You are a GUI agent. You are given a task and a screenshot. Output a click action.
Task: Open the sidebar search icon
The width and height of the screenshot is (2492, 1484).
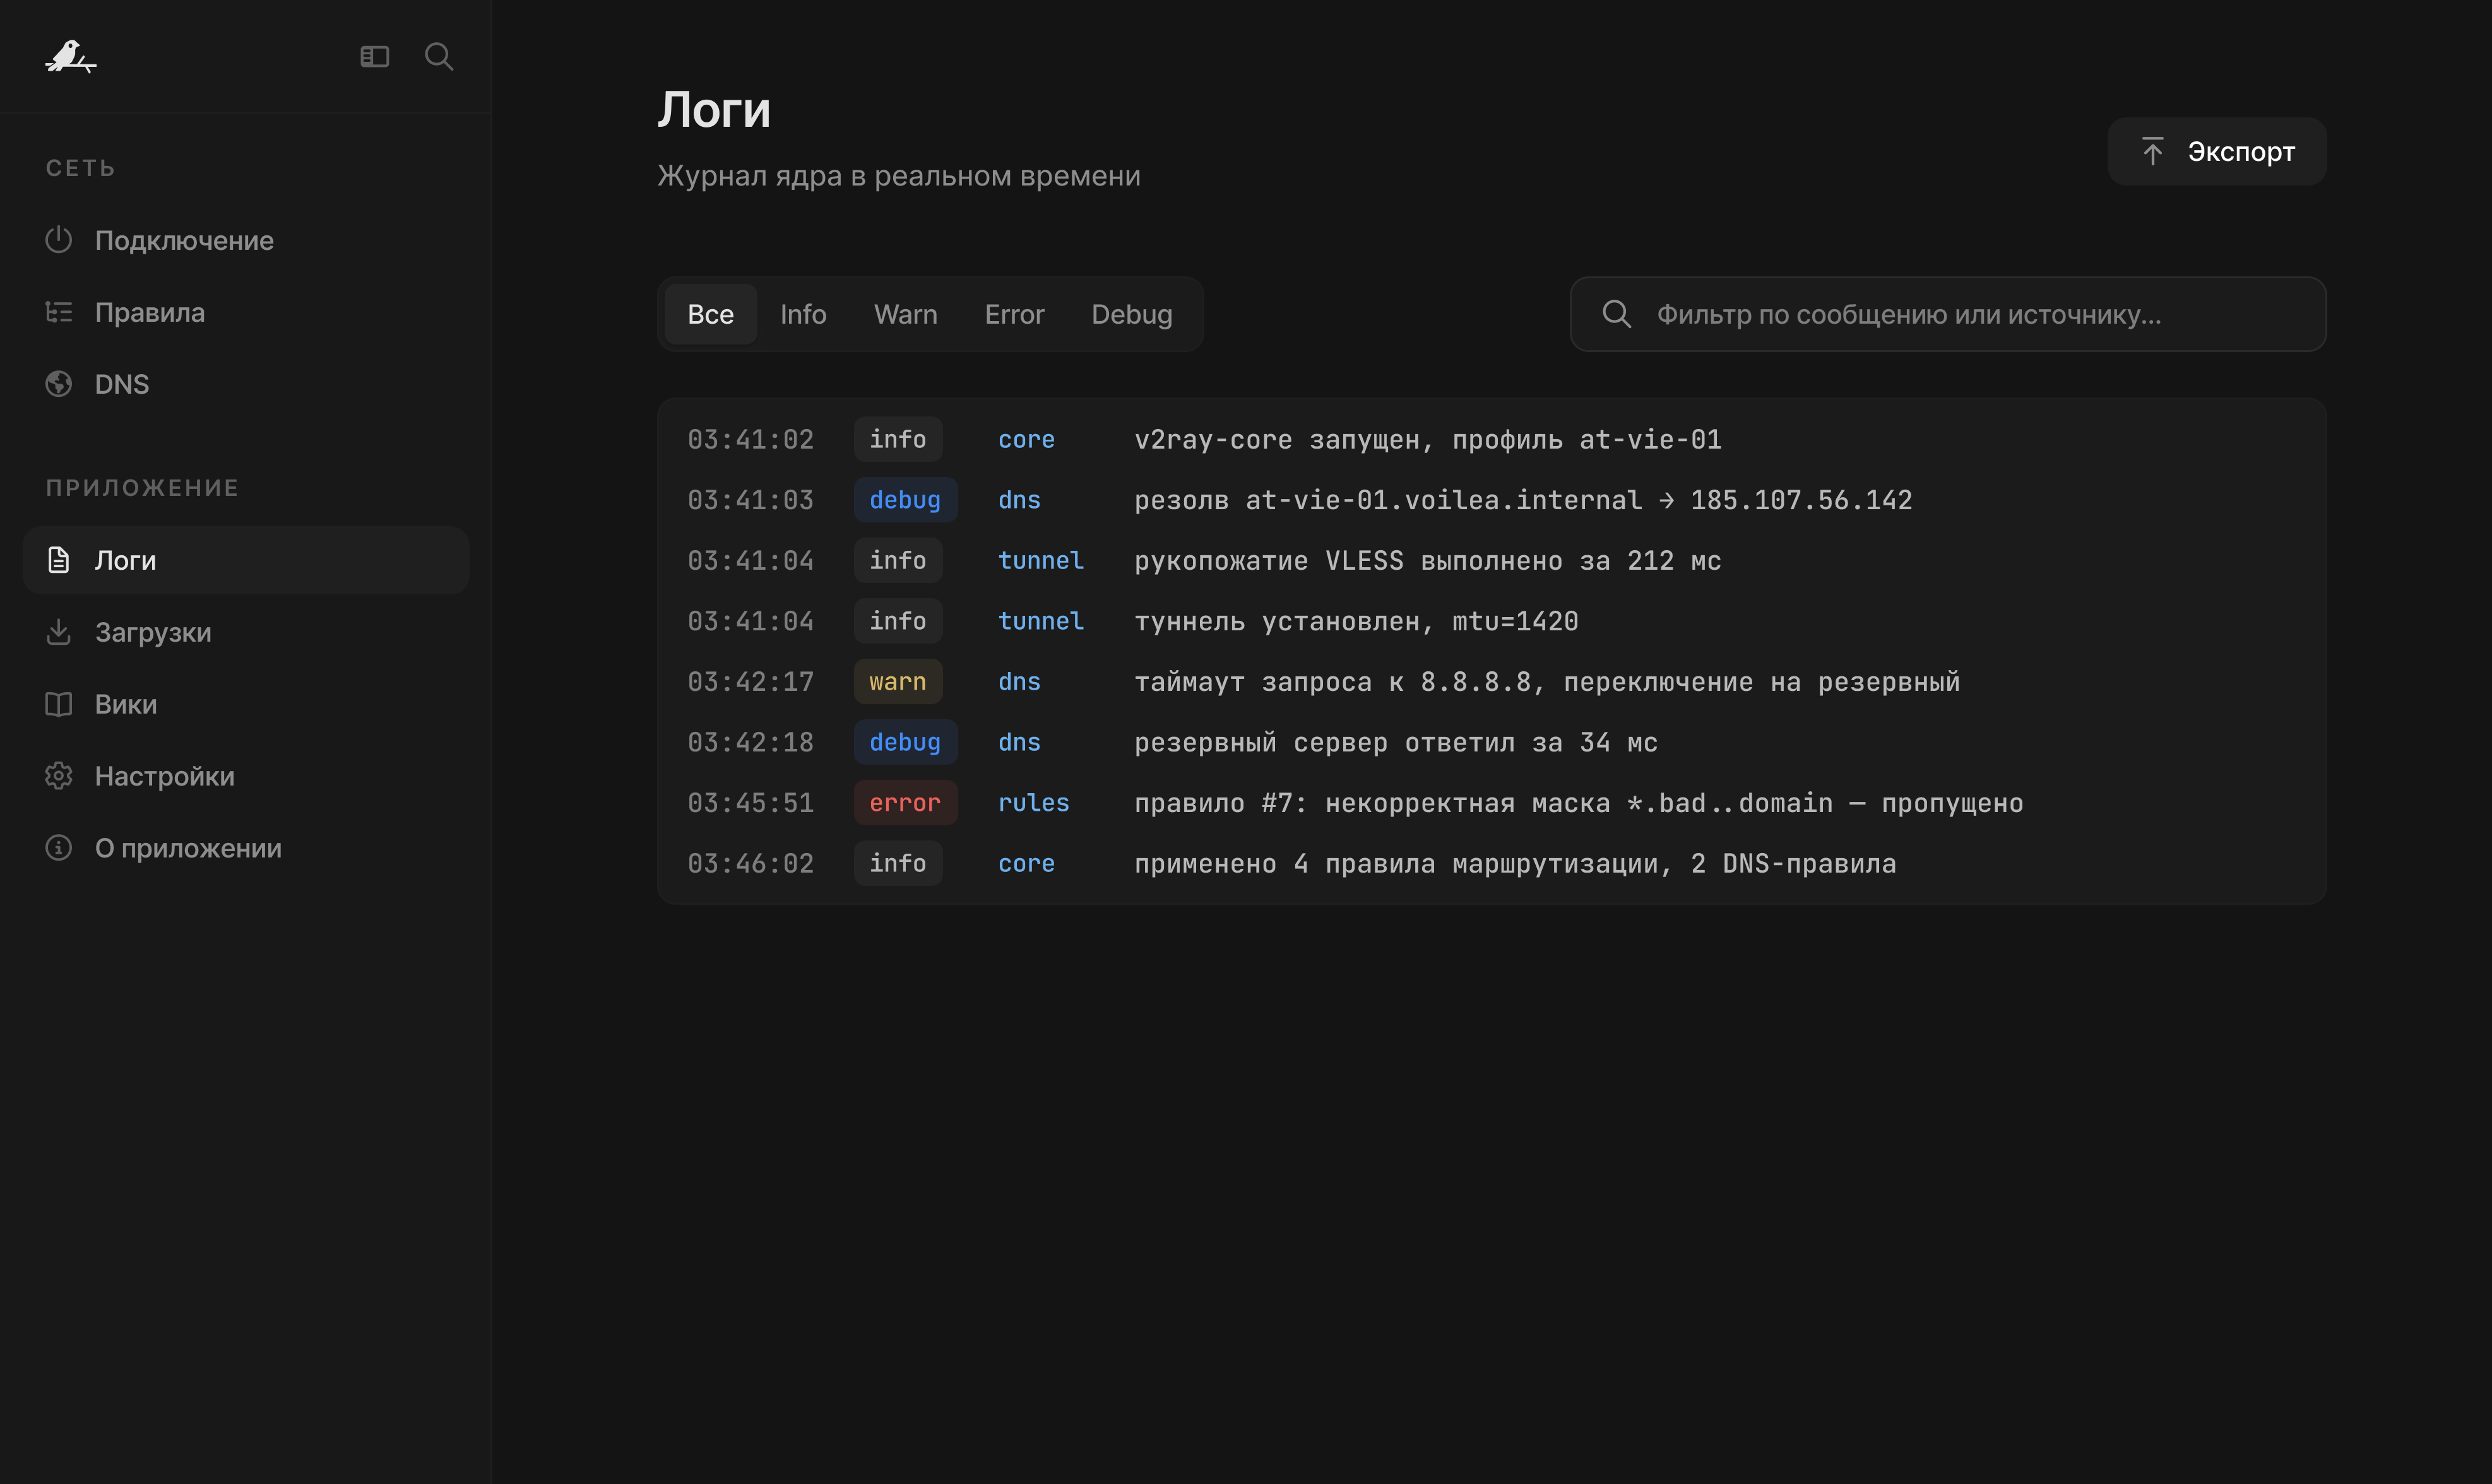(x=438, y=57)
